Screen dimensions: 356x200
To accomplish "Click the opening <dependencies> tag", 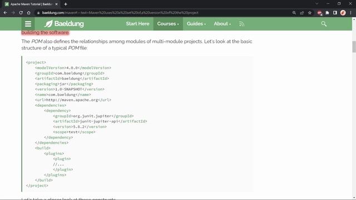I will pyautogui.click(x=51, y=105).
